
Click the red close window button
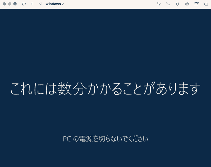pyautogui.click(x=4, y=4)
